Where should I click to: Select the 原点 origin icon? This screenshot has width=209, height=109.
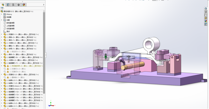pos(5,32)
